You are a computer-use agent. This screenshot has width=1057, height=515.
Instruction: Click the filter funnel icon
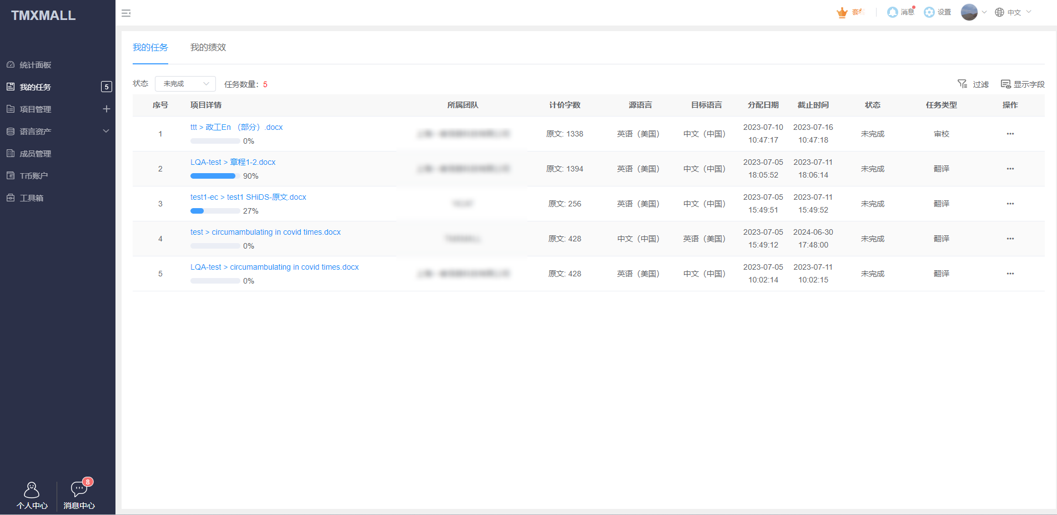pos(963,84)
